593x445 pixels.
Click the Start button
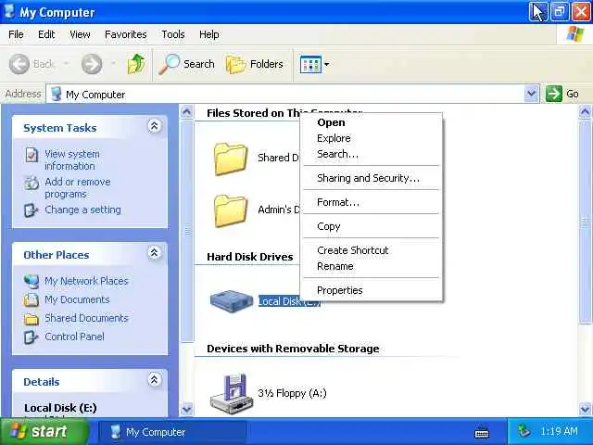[44, 431]
